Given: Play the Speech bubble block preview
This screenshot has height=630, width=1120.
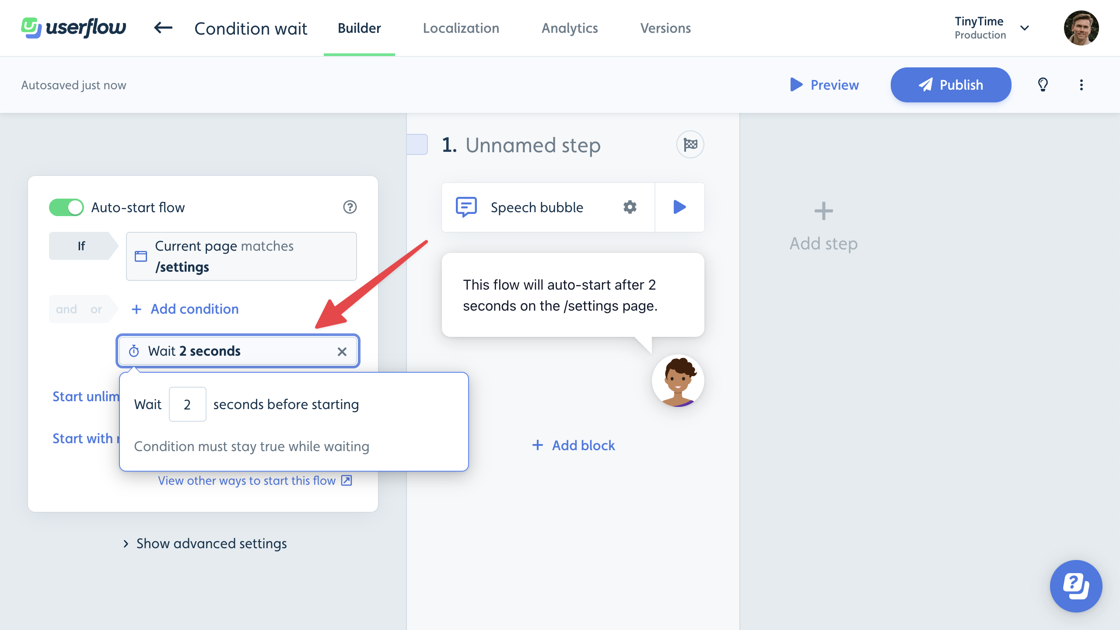Looking at the screenshot, I should [x=679, y=207].
